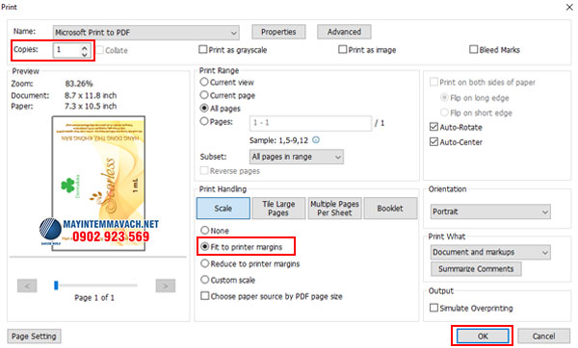Open the printer Name dropdown

pyautogui.click(x=146, y=33)
